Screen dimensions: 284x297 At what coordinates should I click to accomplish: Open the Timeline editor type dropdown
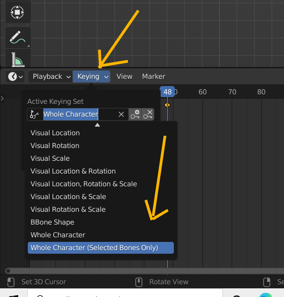coord(15,77)
